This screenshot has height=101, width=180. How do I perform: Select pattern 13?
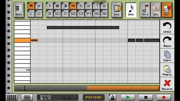81,14
